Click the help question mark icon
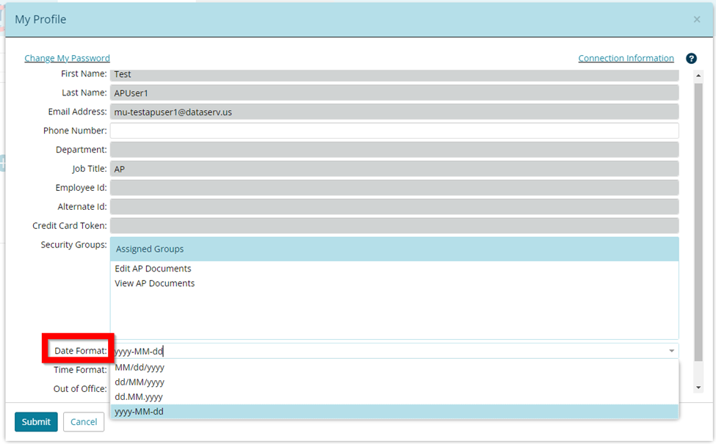Image resolution: width=716 pixels, height=444 pixels. [x=691, y=59]
